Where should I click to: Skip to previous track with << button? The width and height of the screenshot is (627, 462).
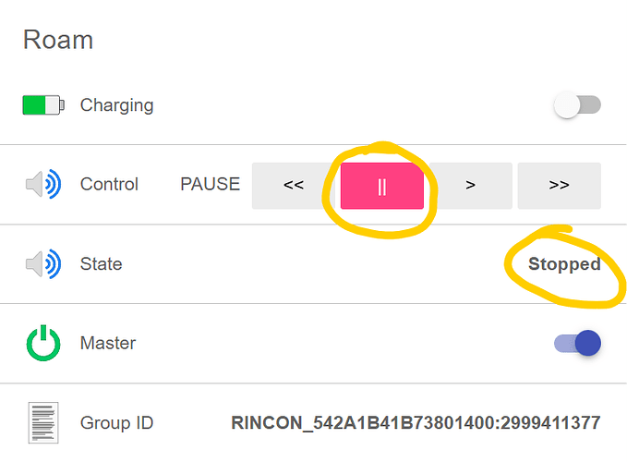point(294,186)
